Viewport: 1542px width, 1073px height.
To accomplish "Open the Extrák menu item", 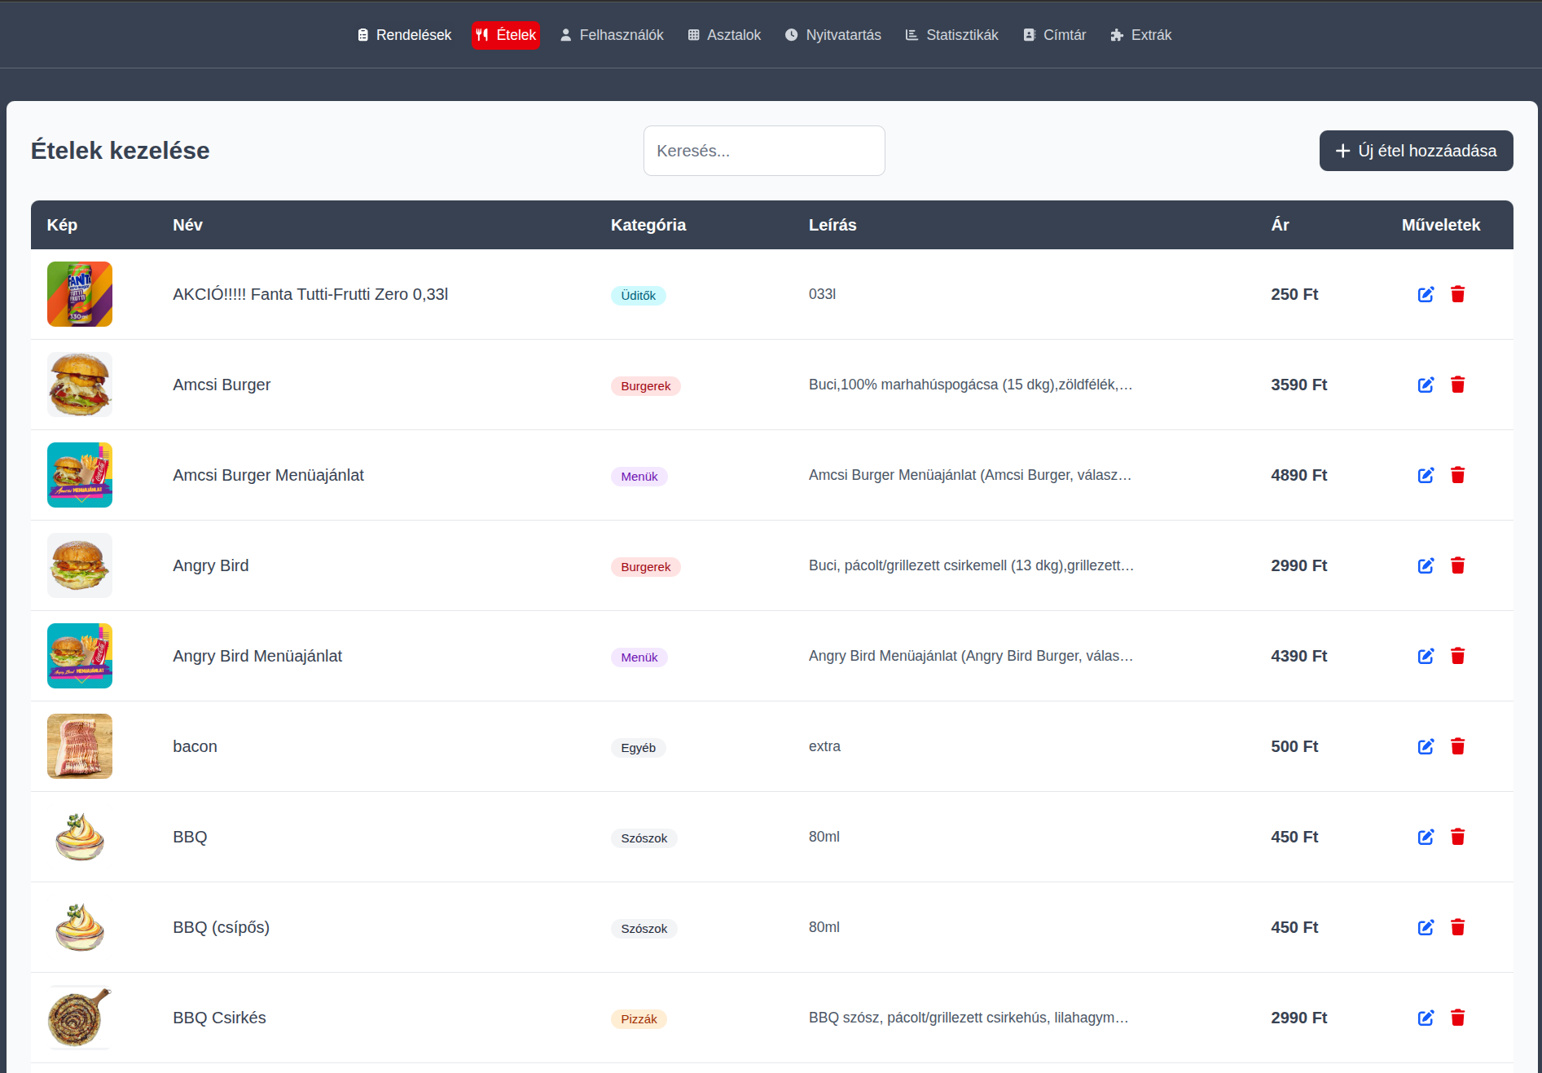I will coord(1140,35).
